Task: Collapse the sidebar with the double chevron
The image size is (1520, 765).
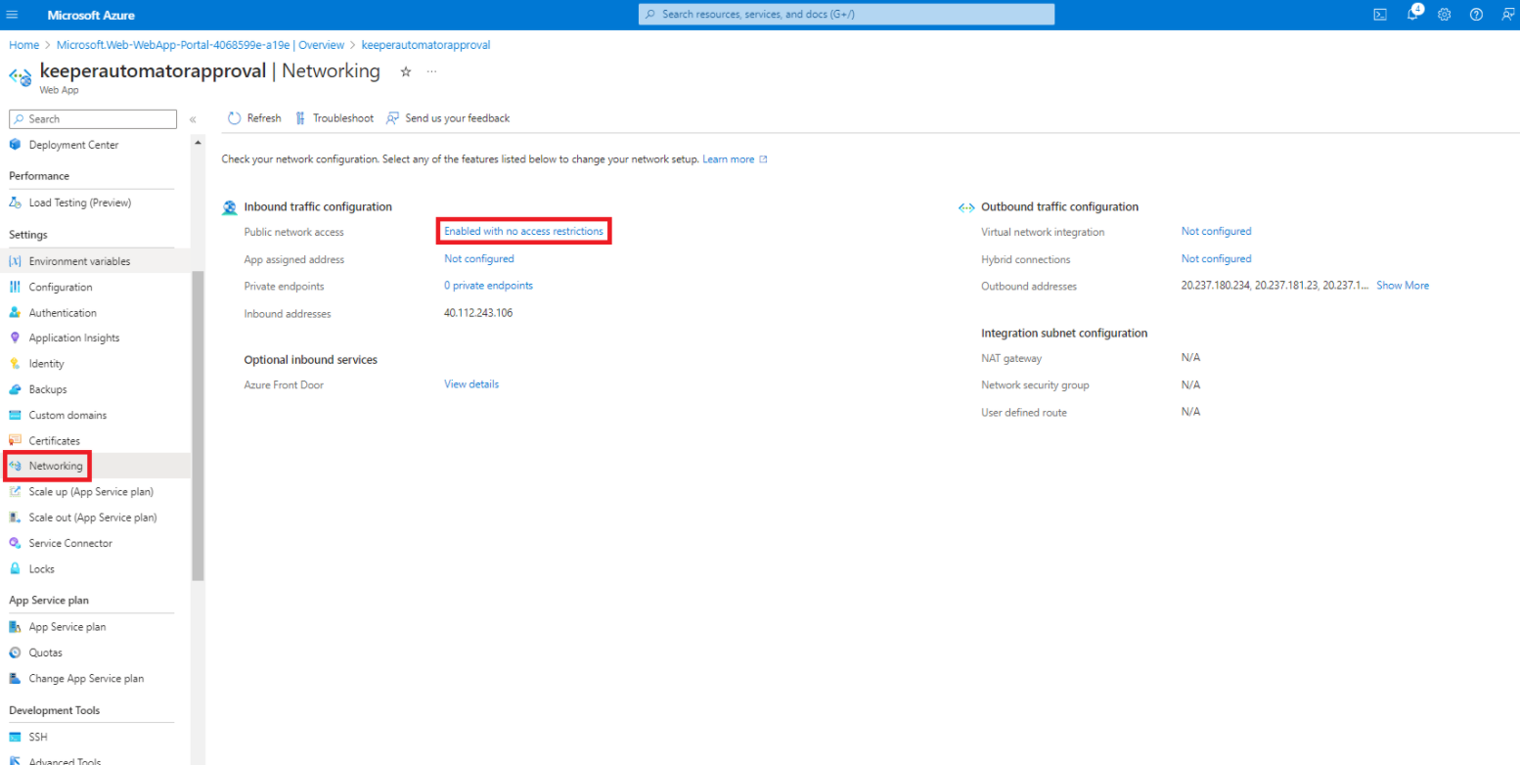Action: [x=193, y=119]
